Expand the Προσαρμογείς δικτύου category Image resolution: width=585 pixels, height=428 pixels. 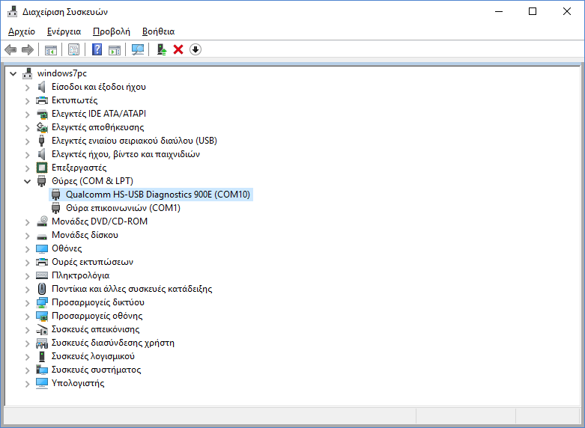coord(28,302)
